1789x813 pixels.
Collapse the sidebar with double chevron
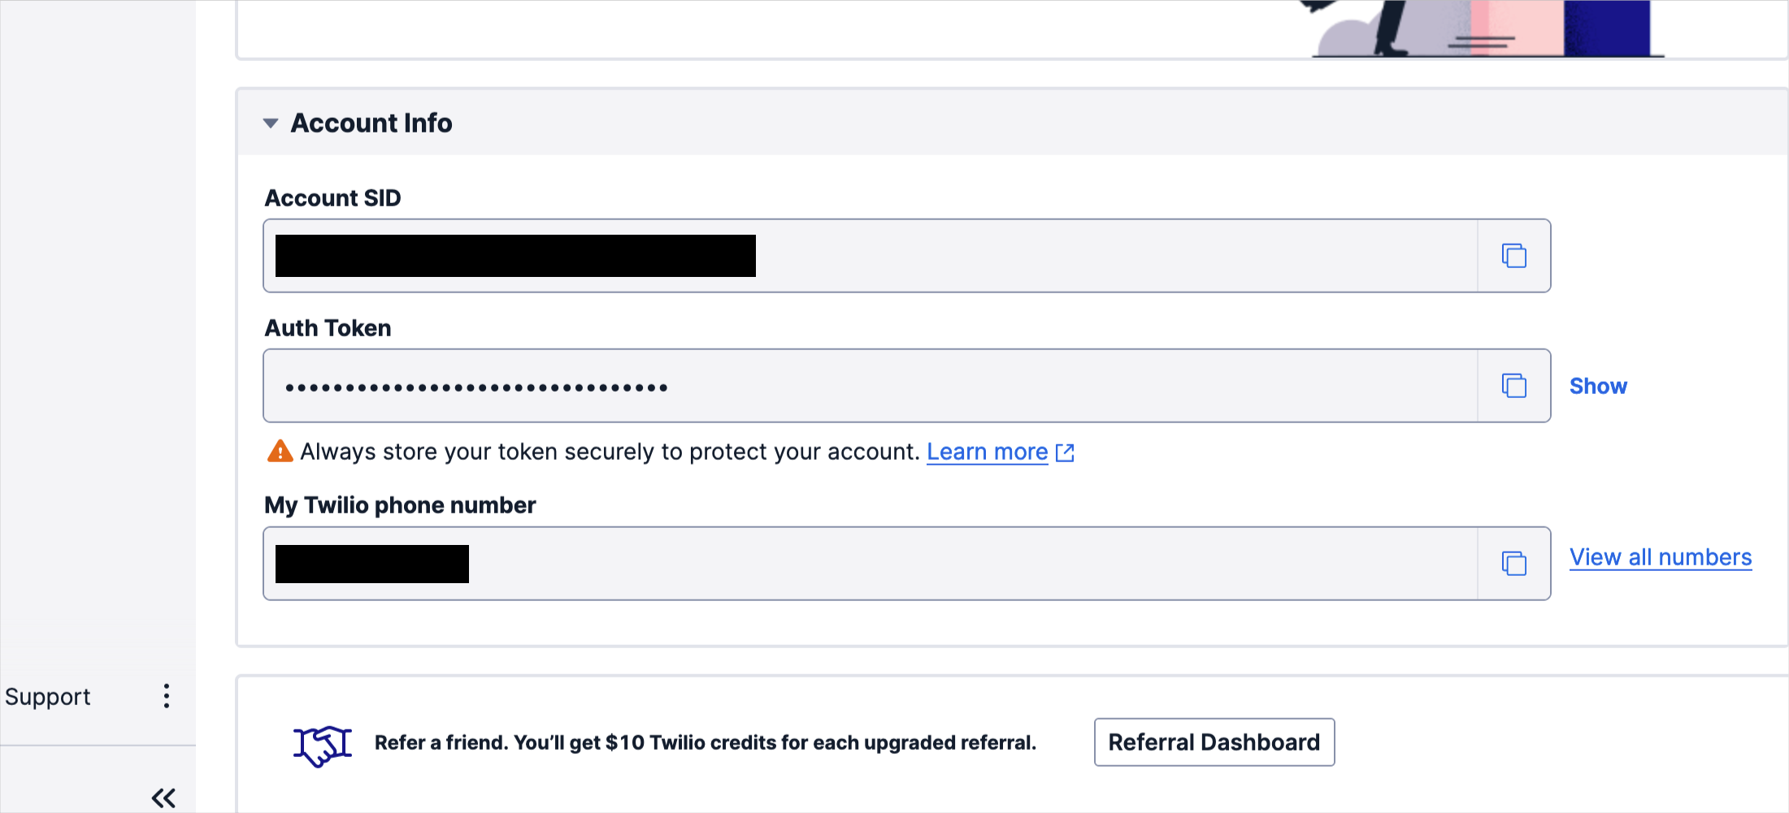pos(163,798)
